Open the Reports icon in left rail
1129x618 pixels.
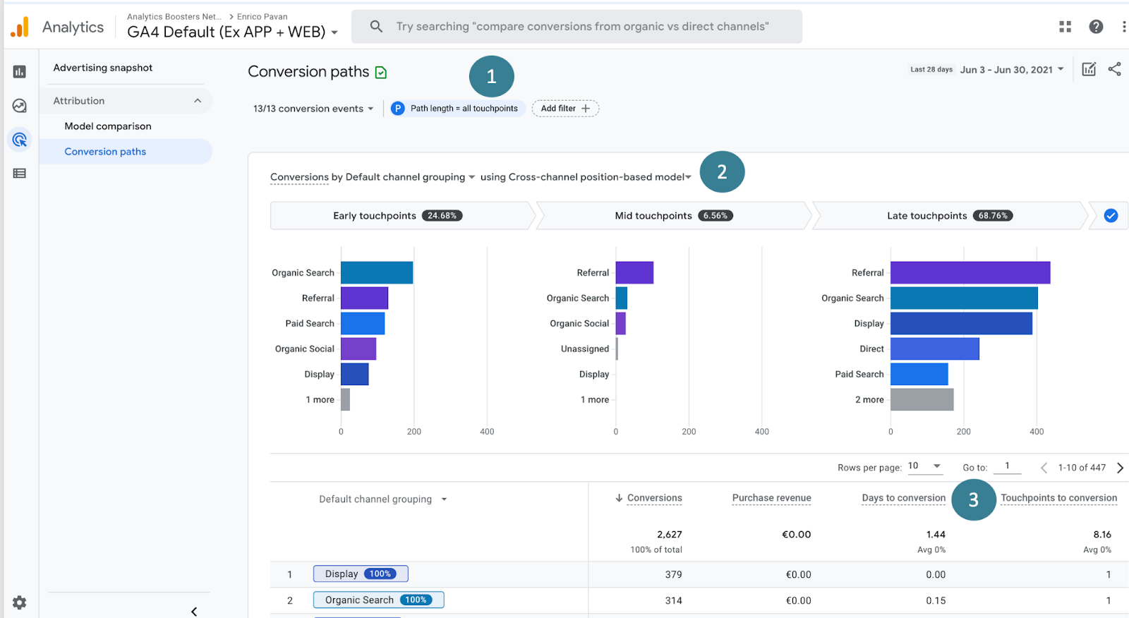click(20, 72)
